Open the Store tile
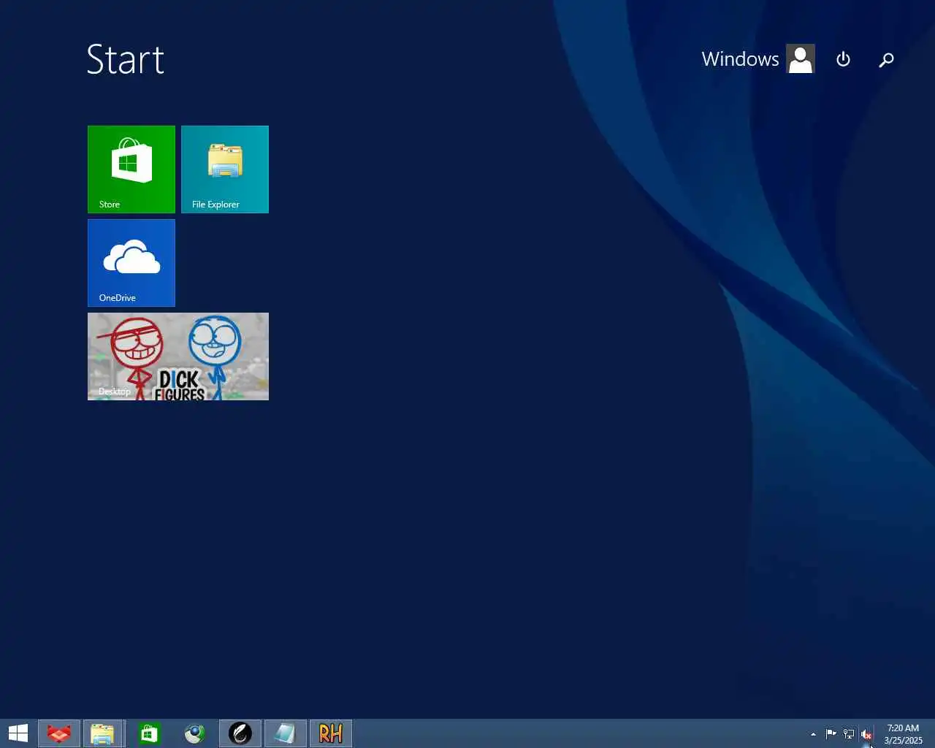The height and width of the screenshot is (748, 935). point(131,169)
